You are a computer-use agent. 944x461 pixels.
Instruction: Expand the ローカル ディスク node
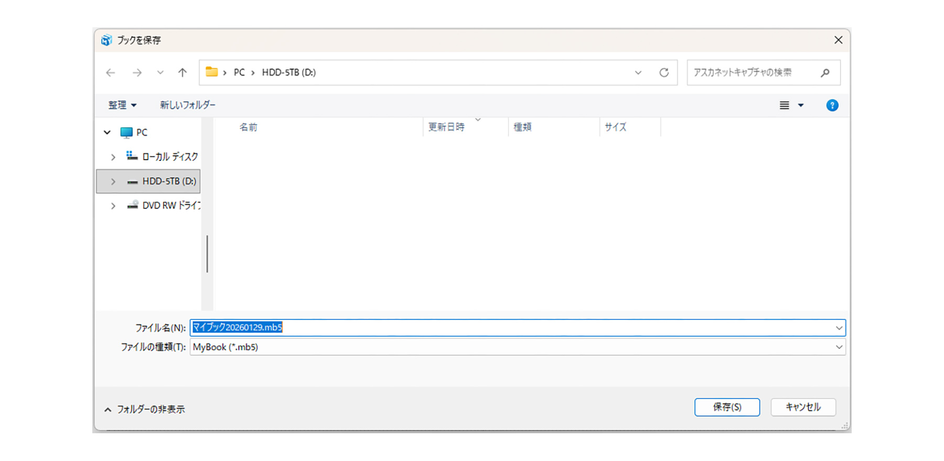click(113, 157)
